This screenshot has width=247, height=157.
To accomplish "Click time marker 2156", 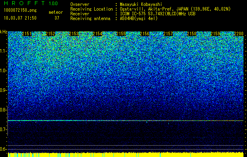I will [145, 34].
